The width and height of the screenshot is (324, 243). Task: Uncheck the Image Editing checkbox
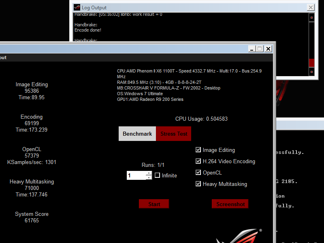198,150
